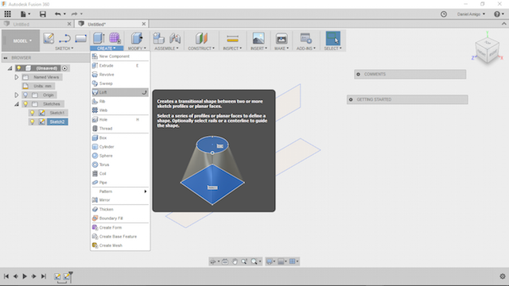Viewport: 509px width, 286px height.
Task: Expand the Origin folder node
Action: (x=16, y=95)
